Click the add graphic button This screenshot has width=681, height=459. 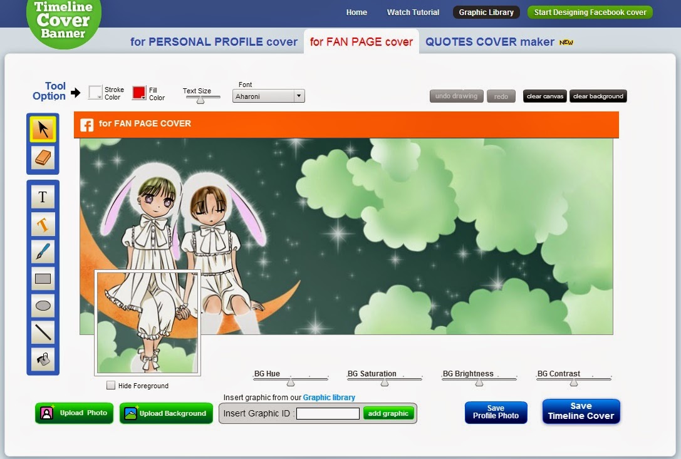coord(388,413)
